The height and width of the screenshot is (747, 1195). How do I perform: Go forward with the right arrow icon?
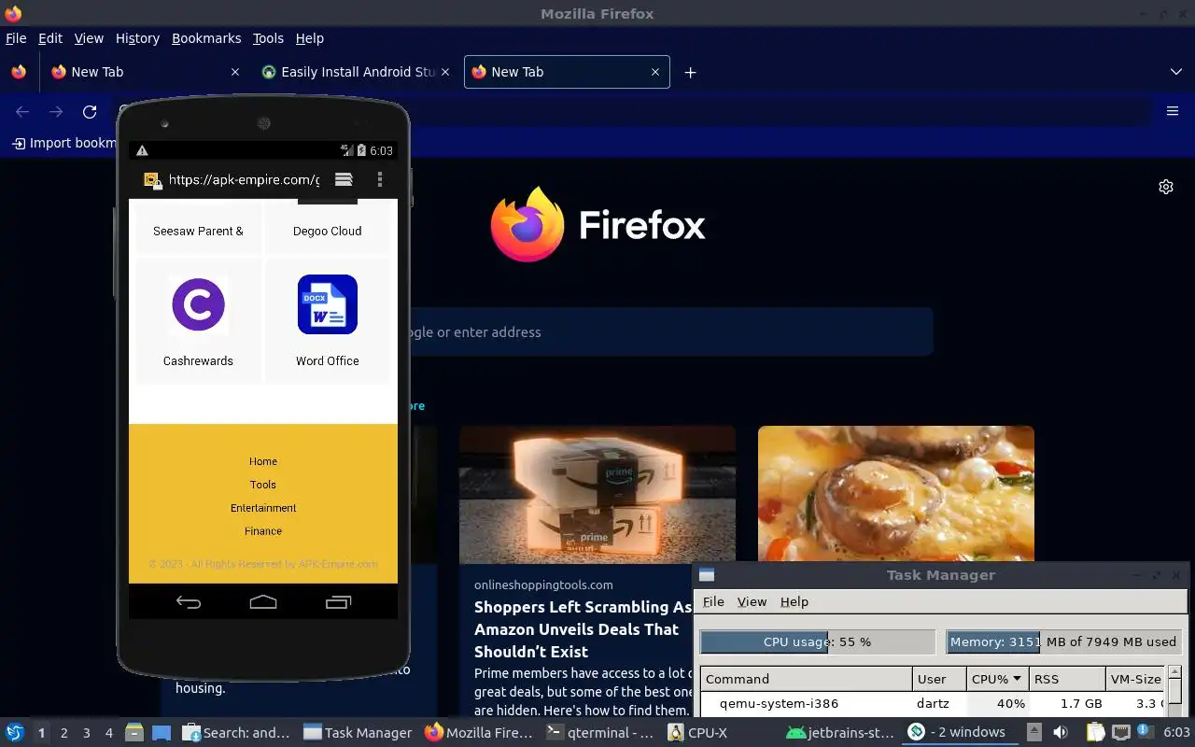(56, 112)
